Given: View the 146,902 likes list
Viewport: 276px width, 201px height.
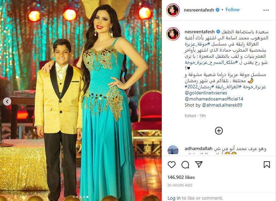Looking at the screenshot, I should (181, 177).
